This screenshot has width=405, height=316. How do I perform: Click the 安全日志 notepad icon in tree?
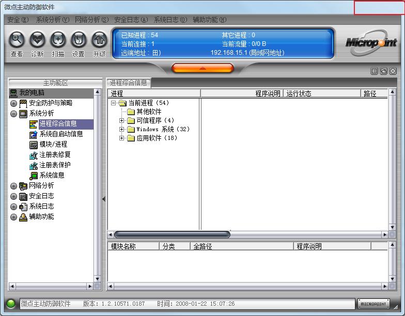pos(23,196)
